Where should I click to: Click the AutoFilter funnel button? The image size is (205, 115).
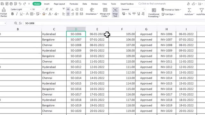coord(201,12)
